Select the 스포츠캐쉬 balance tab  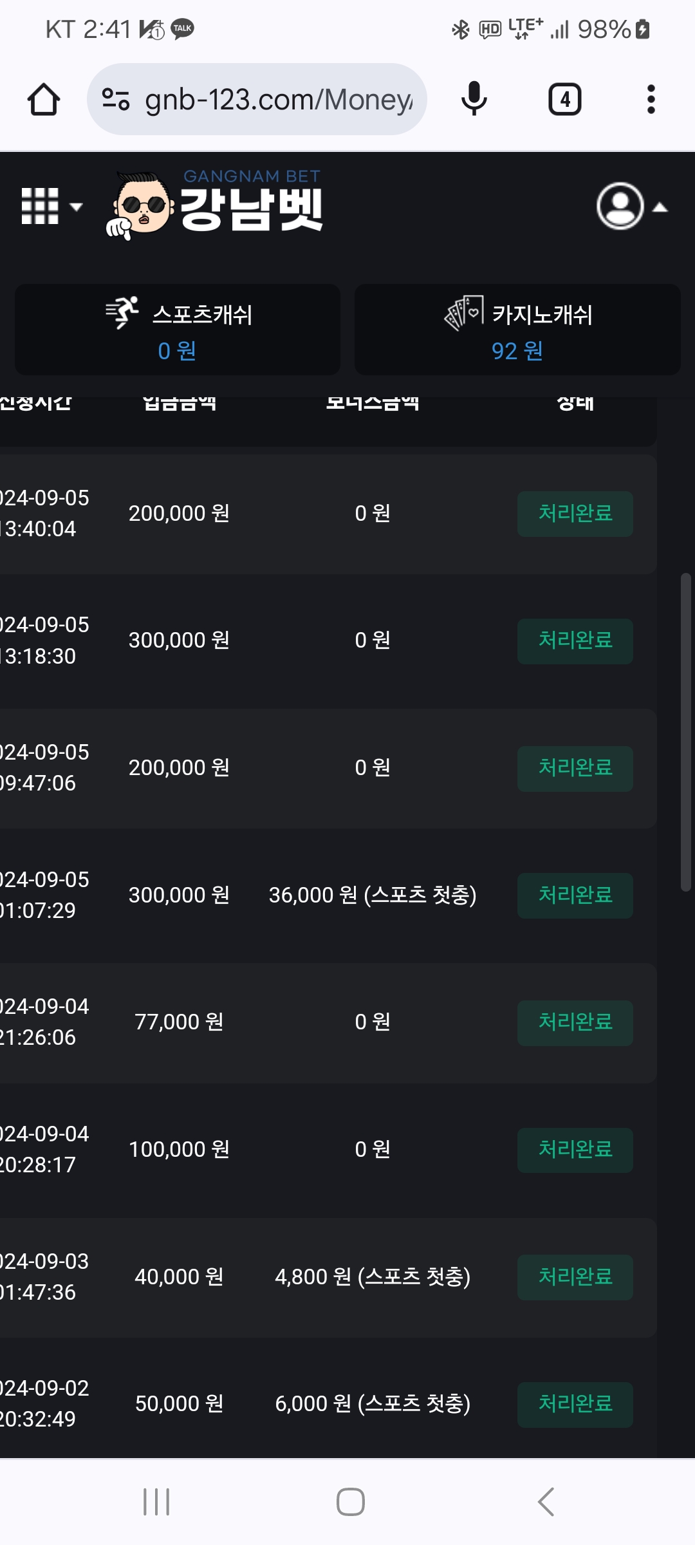[x=178, y=330]
